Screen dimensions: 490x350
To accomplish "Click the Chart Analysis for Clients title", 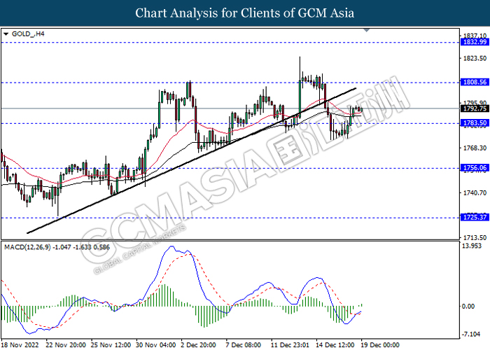I will [x=245, y=13].
